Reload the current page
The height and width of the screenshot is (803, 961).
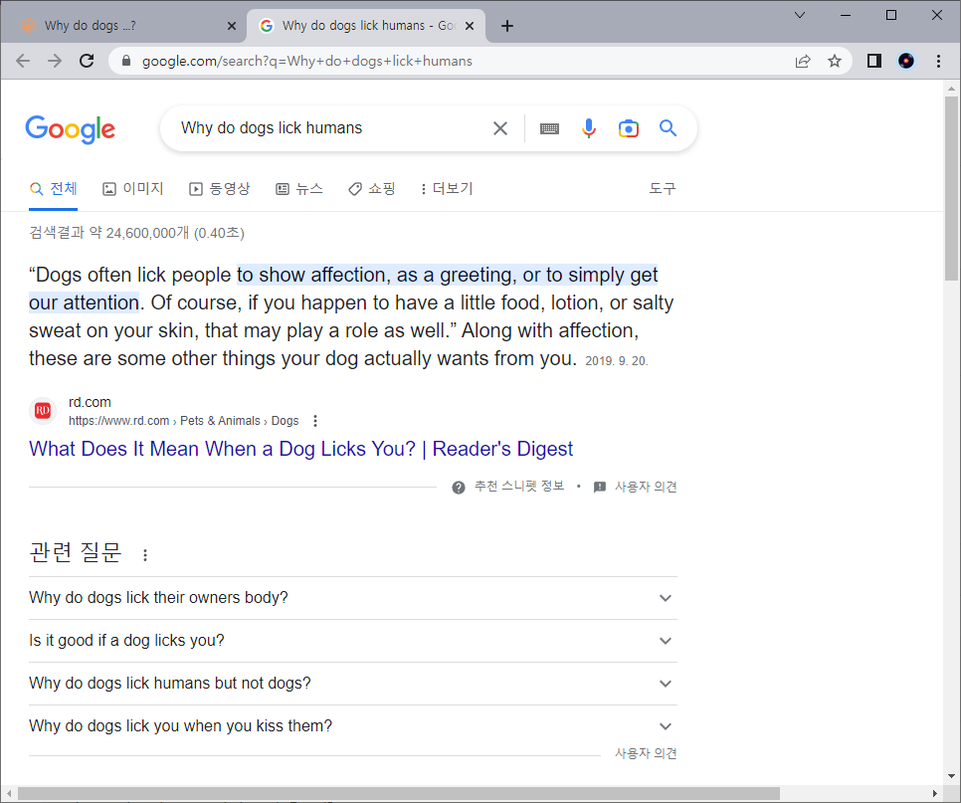click(x=87, y=61)
